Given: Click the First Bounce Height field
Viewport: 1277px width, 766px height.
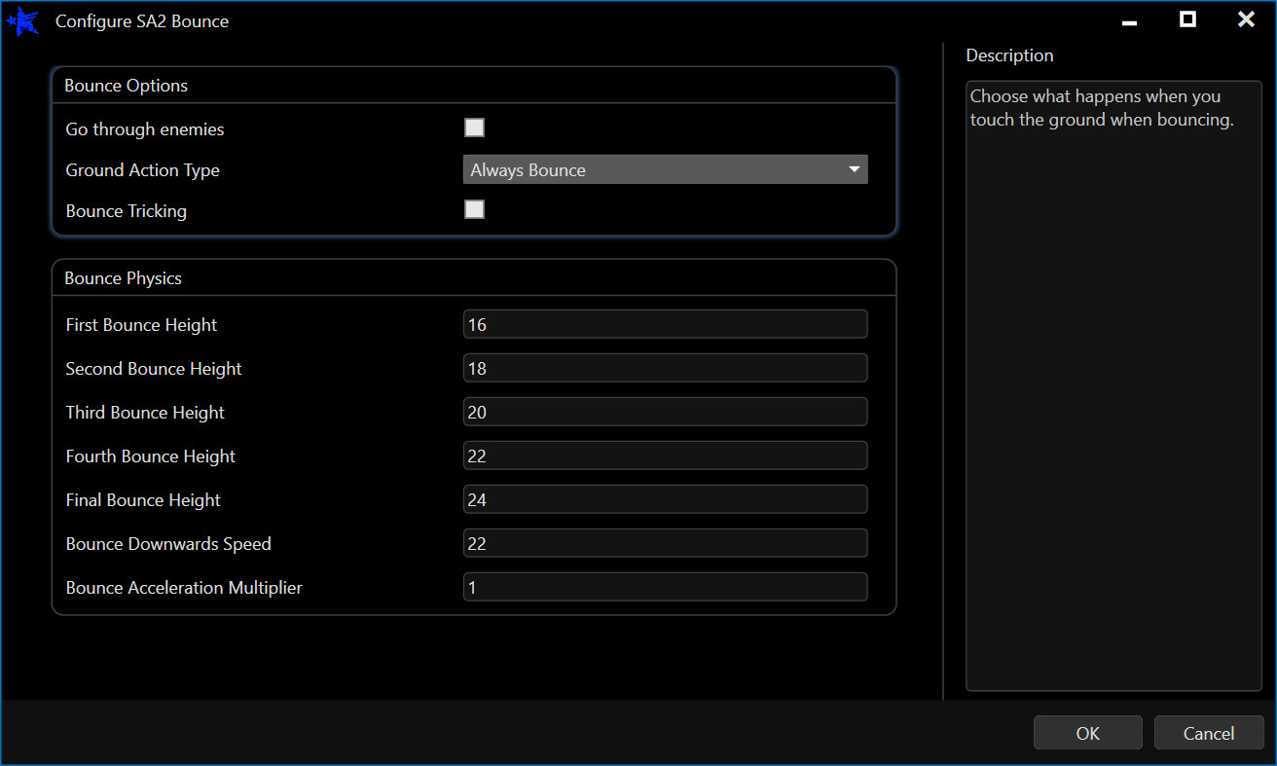Looking at the screenshot, I should (x=664, y=324).
